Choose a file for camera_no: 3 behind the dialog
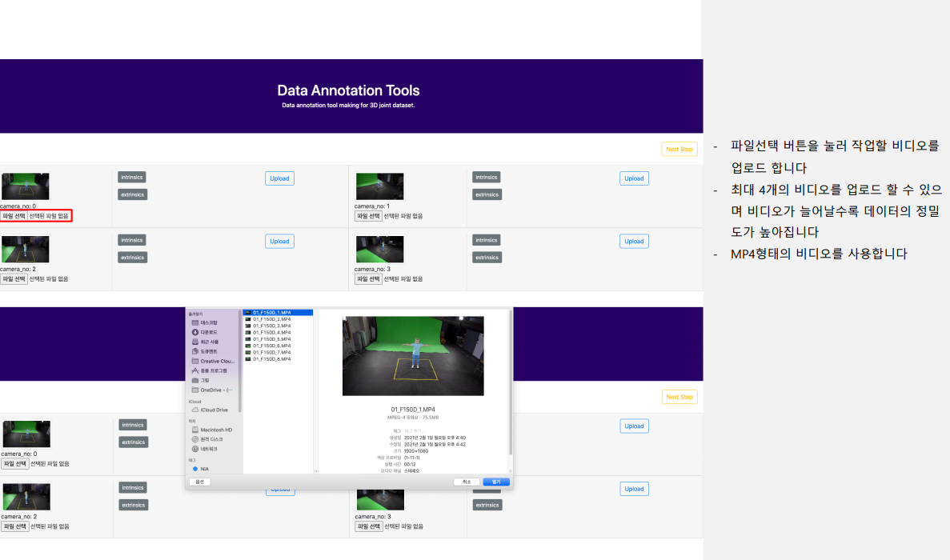The height and width of the screenshot is (560, 950). click(x=369, y=526)
